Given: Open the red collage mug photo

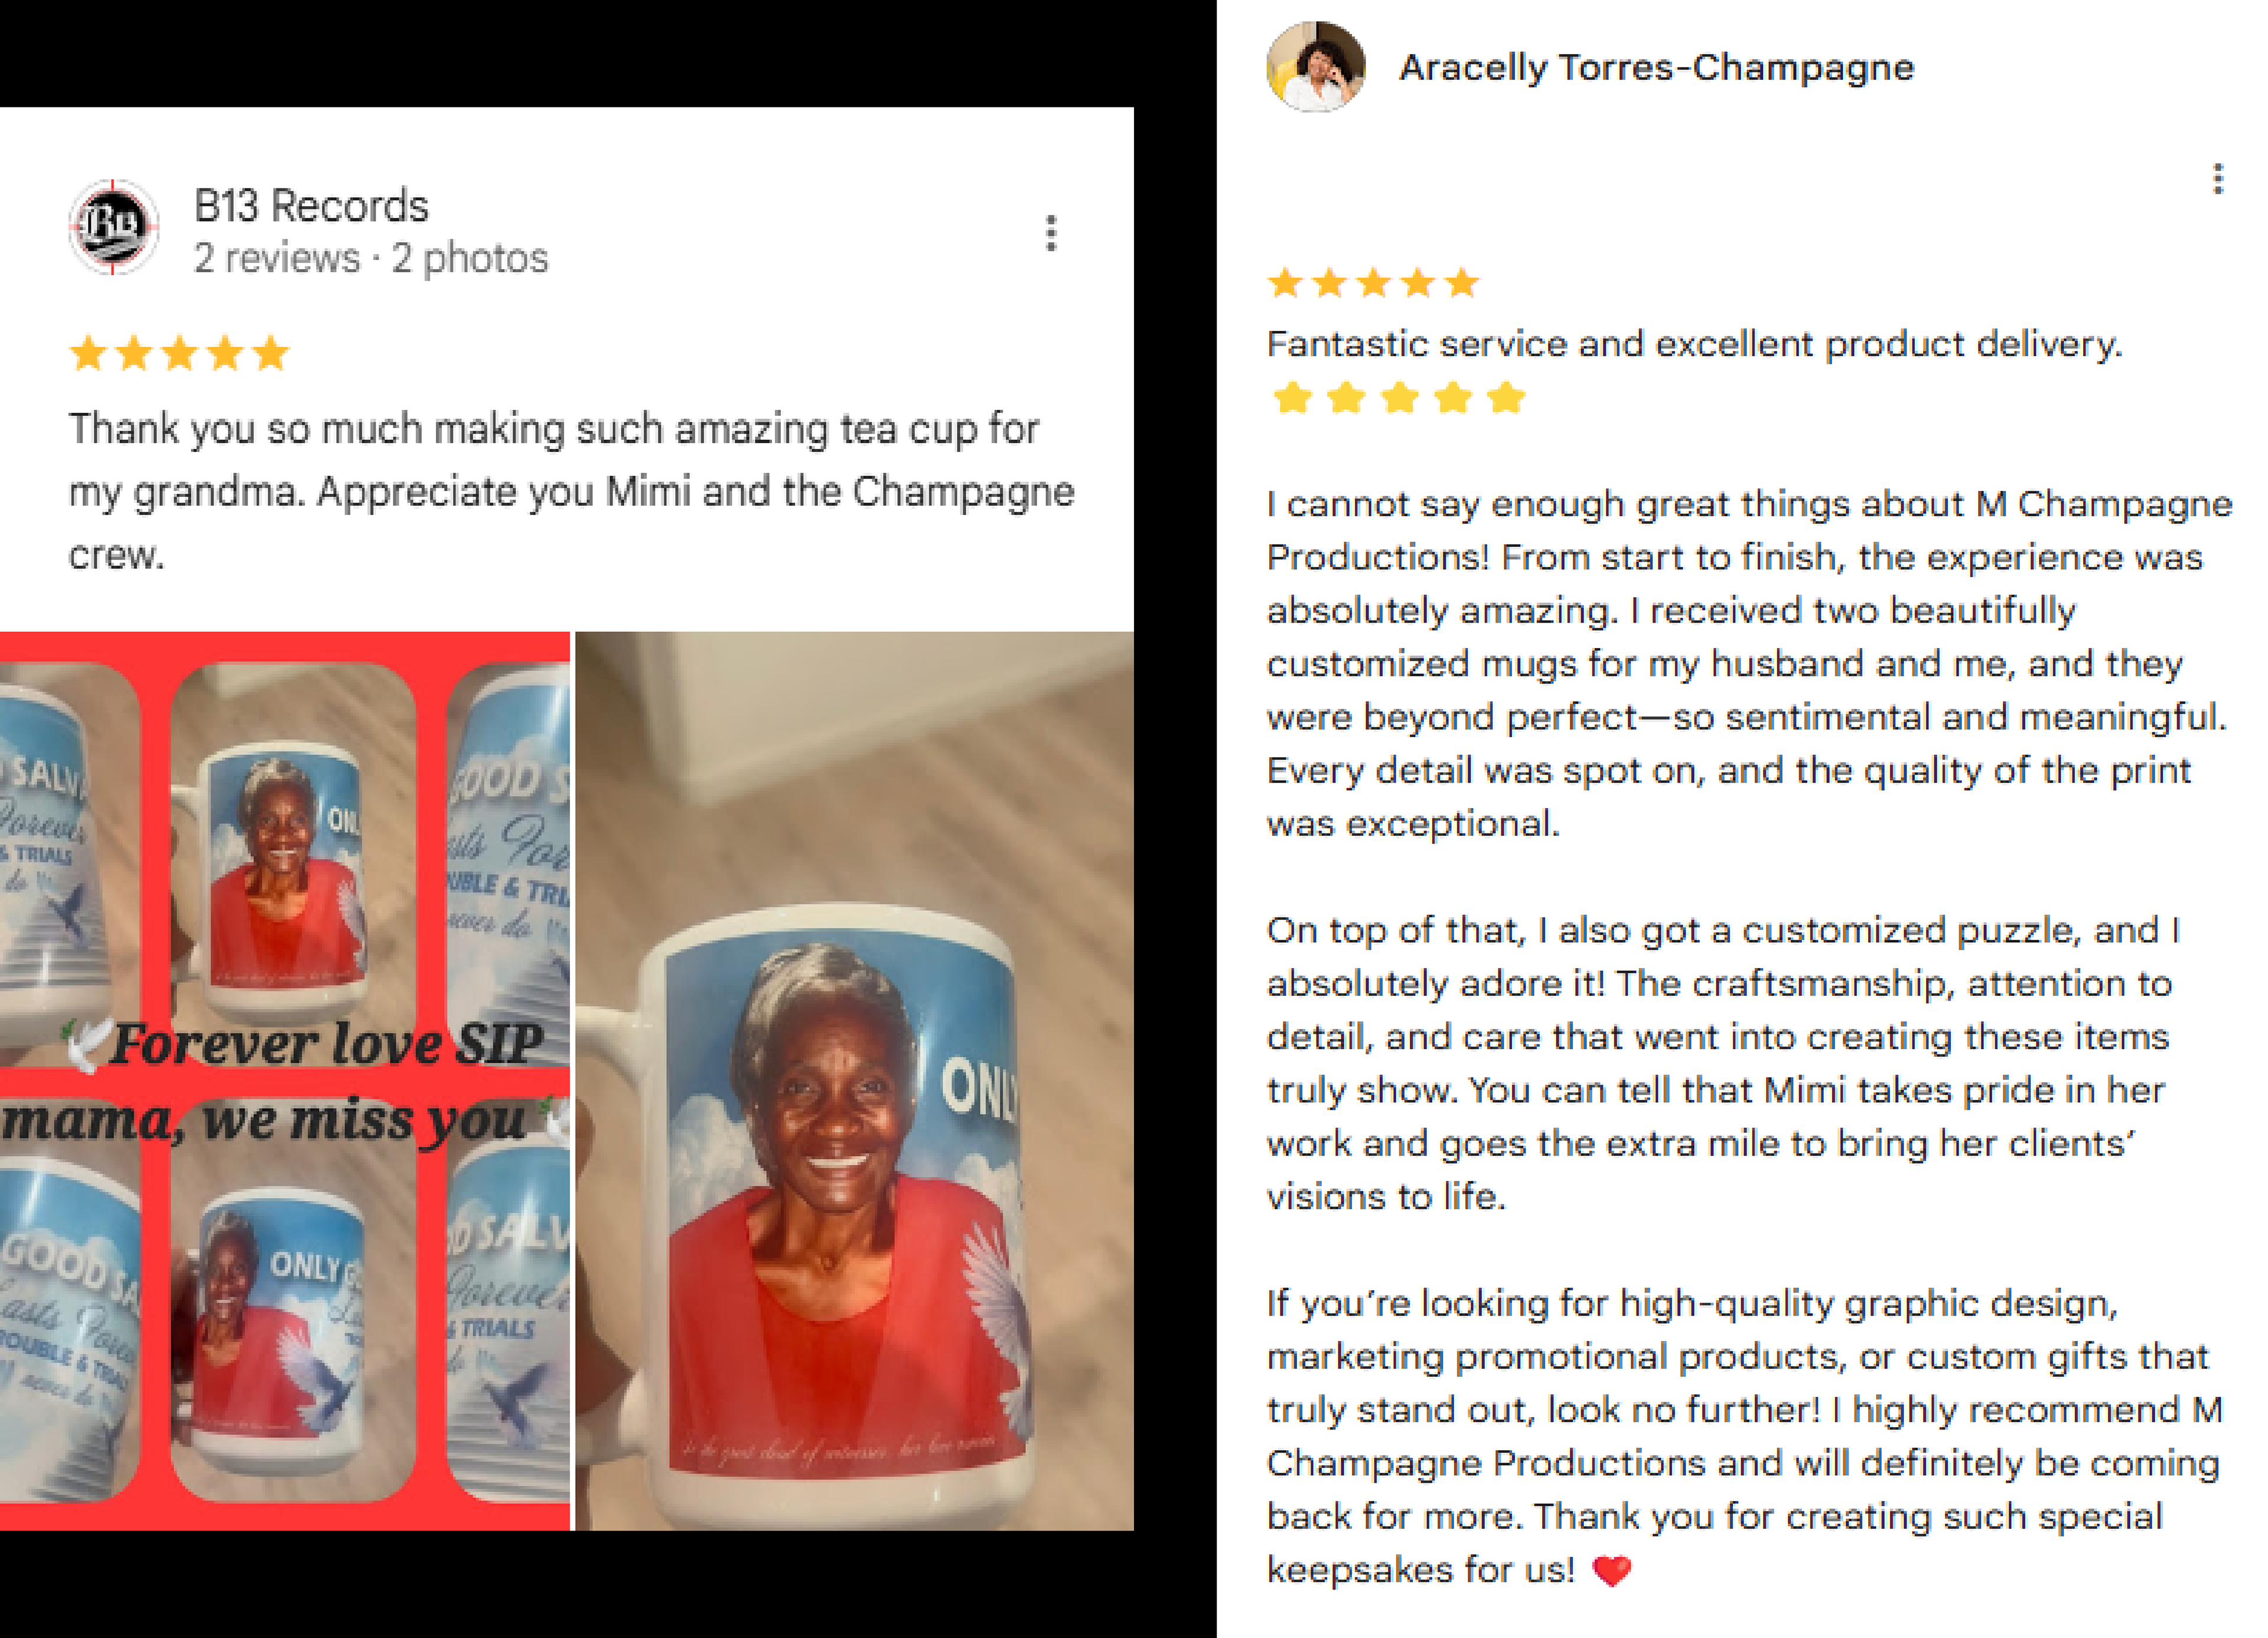Looking at the screenshot, I should pos(285,1080).
